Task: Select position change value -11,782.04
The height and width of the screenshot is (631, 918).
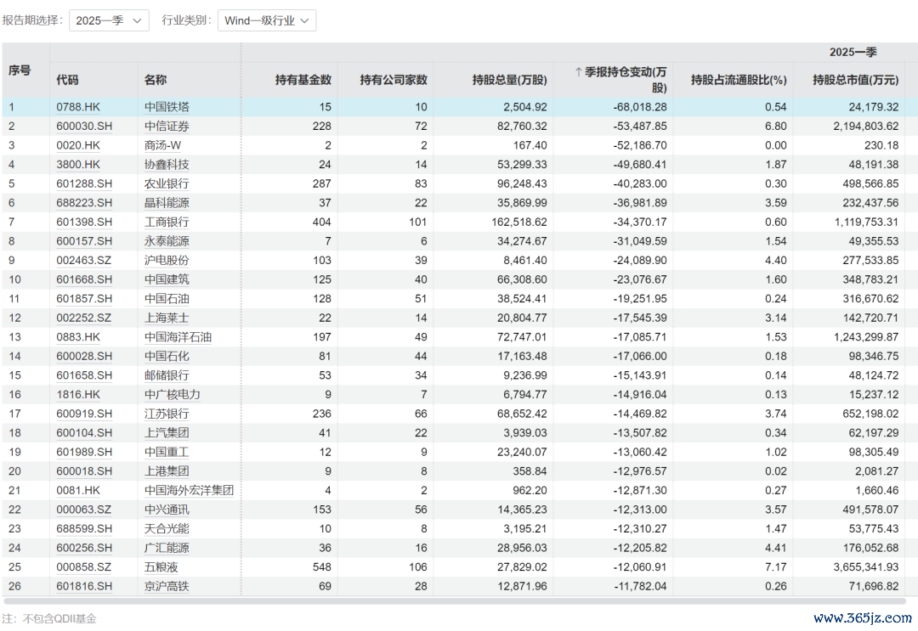Action: [641, 587]
